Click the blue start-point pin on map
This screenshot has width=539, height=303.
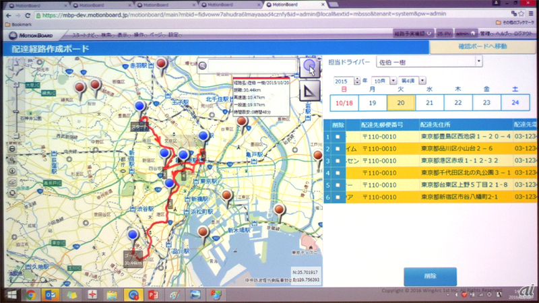139,108
